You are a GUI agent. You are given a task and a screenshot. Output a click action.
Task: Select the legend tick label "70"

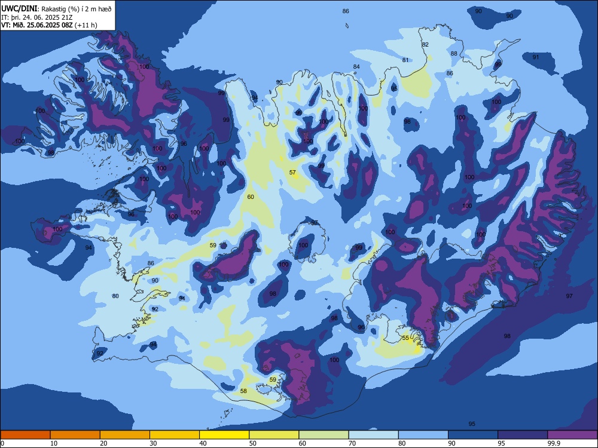tap(352, 443)
